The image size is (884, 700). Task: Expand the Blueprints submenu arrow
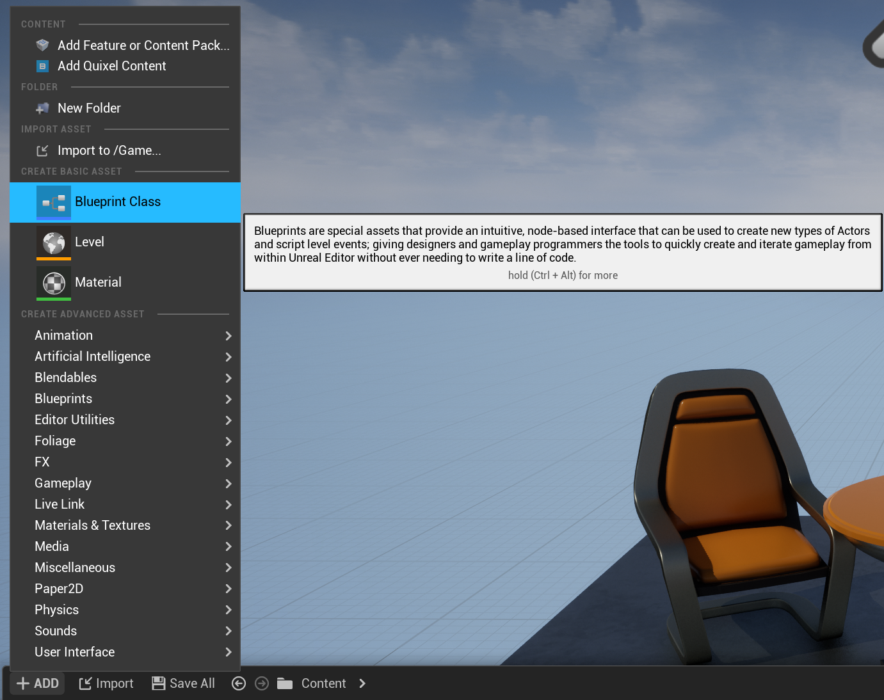pyautogui.click(x=229, y=399)
